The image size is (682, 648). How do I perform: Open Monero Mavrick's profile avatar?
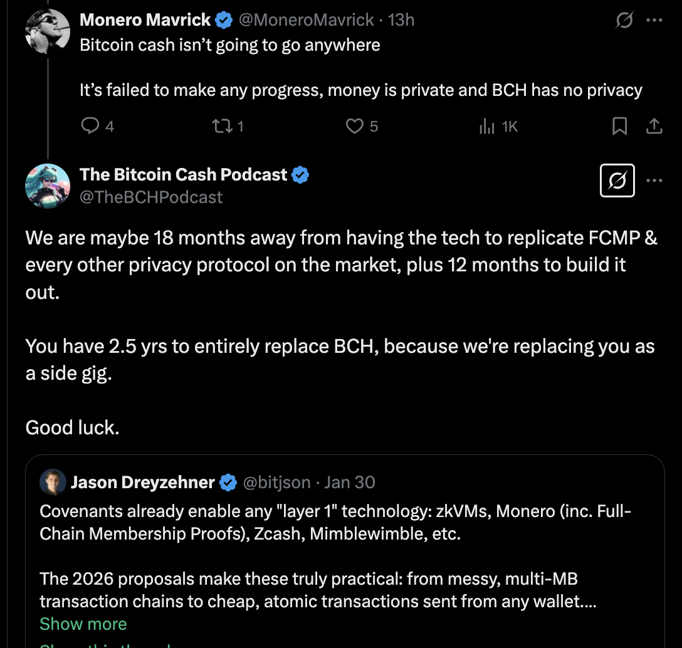tap(47, 31)
